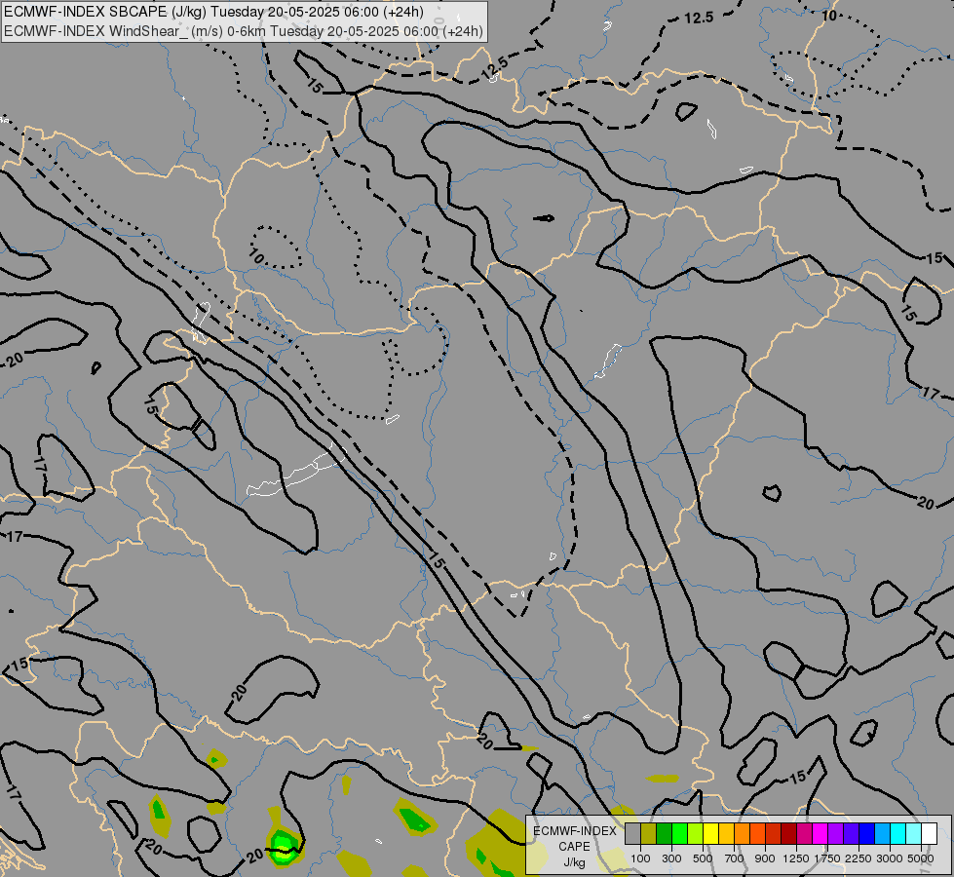The width and height of the screenshot is (954, 877).
Task: Click the SBCAPE title line at top
Action: click(213, 12)
